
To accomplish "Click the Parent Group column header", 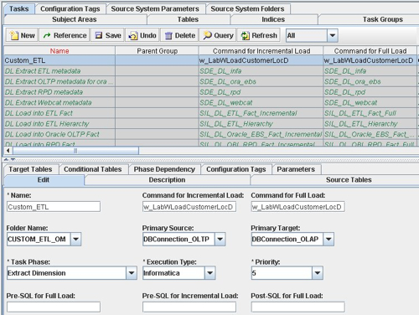I will [157, 51].
